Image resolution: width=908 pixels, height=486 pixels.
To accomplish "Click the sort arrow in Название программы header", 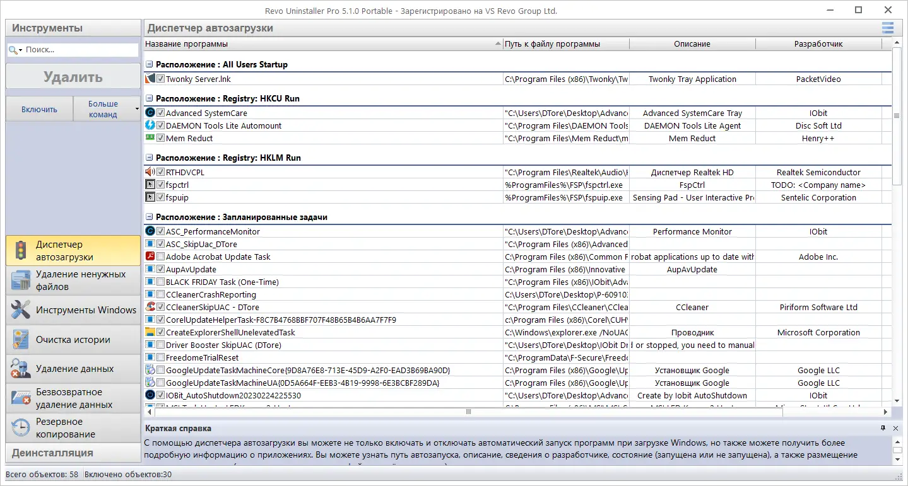I will click(498, 44).
